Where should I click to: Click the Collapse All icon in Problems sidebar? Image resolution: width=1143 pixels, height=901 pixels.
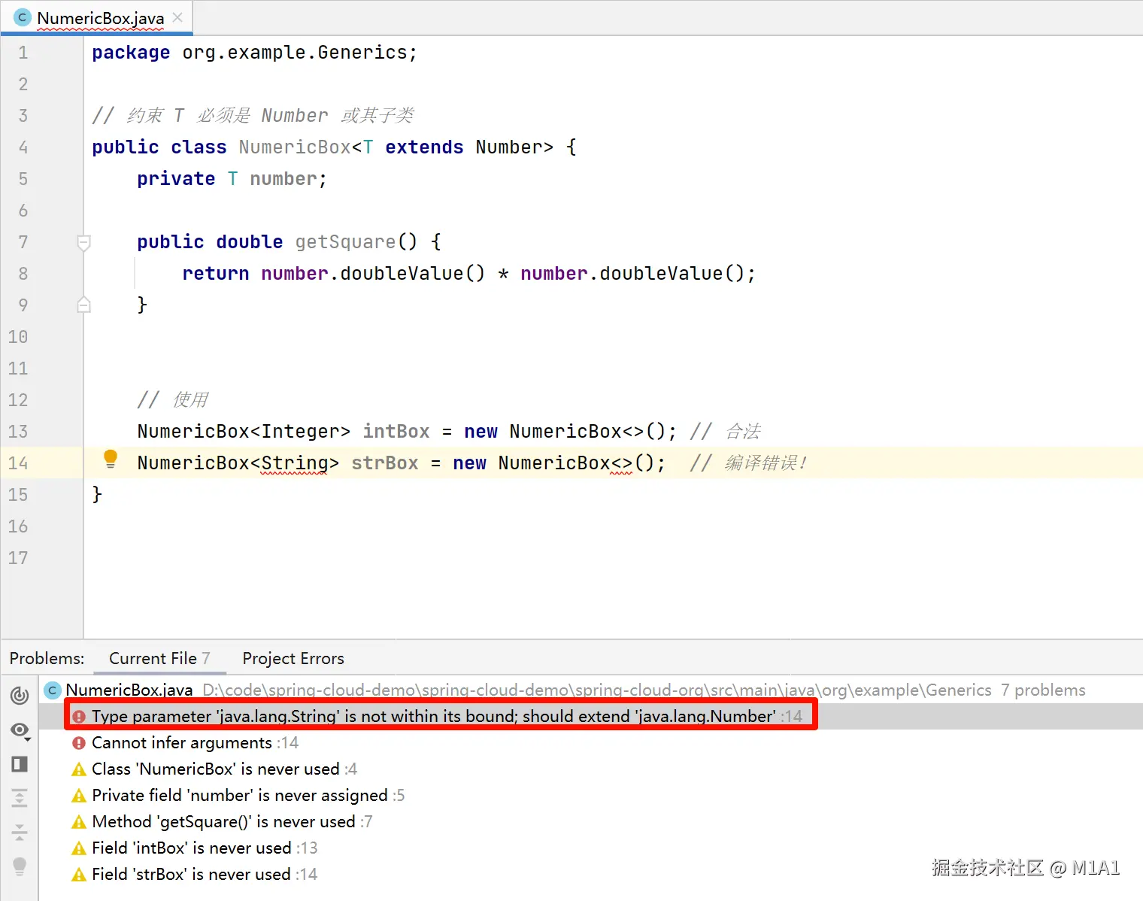click(20, 832)
